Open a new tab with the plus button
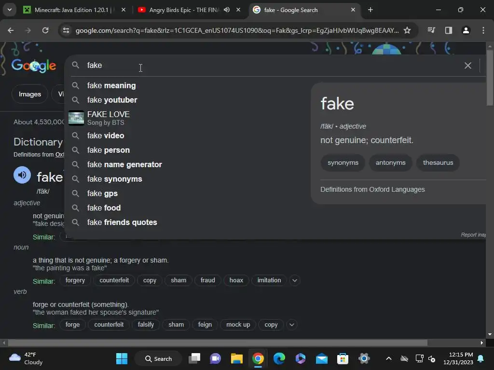The width and height of the screenshot is (494, 370). 370,10
